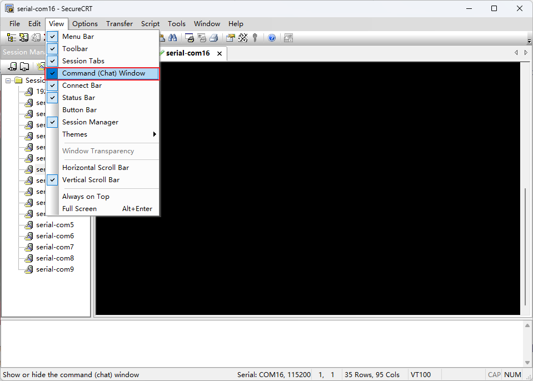Viewport: 533px width, 381px height.
Task: Close the serial-com16 tab
Action: [x=220, y=54]
